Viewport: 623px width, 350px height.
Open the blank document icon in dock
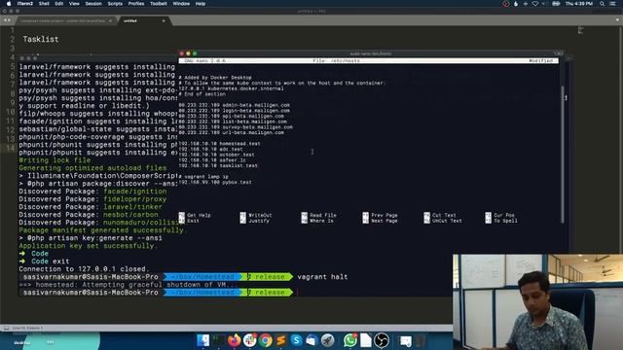point(366,340)
